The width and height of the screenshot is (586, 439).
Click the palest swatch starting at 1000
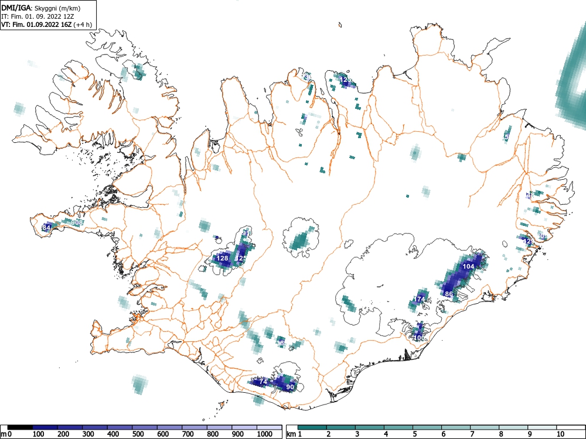[270, 427]
